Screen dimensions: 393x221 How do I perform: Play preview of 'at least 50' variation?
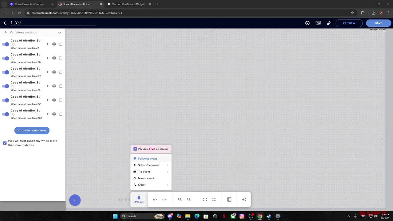tap(48, 100)
